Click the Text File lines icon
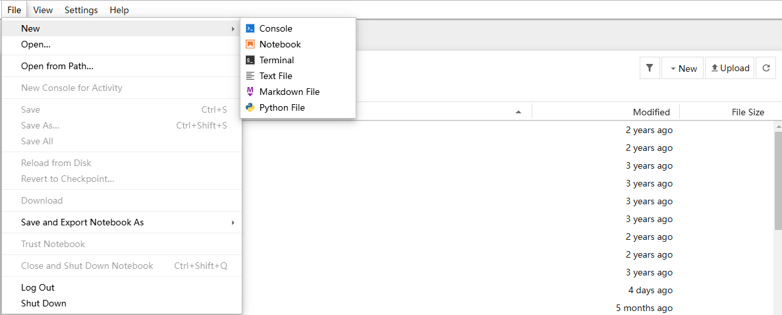The height and width of the screenshot is (315, 782). pyautogui.click(x=250, y=76)
